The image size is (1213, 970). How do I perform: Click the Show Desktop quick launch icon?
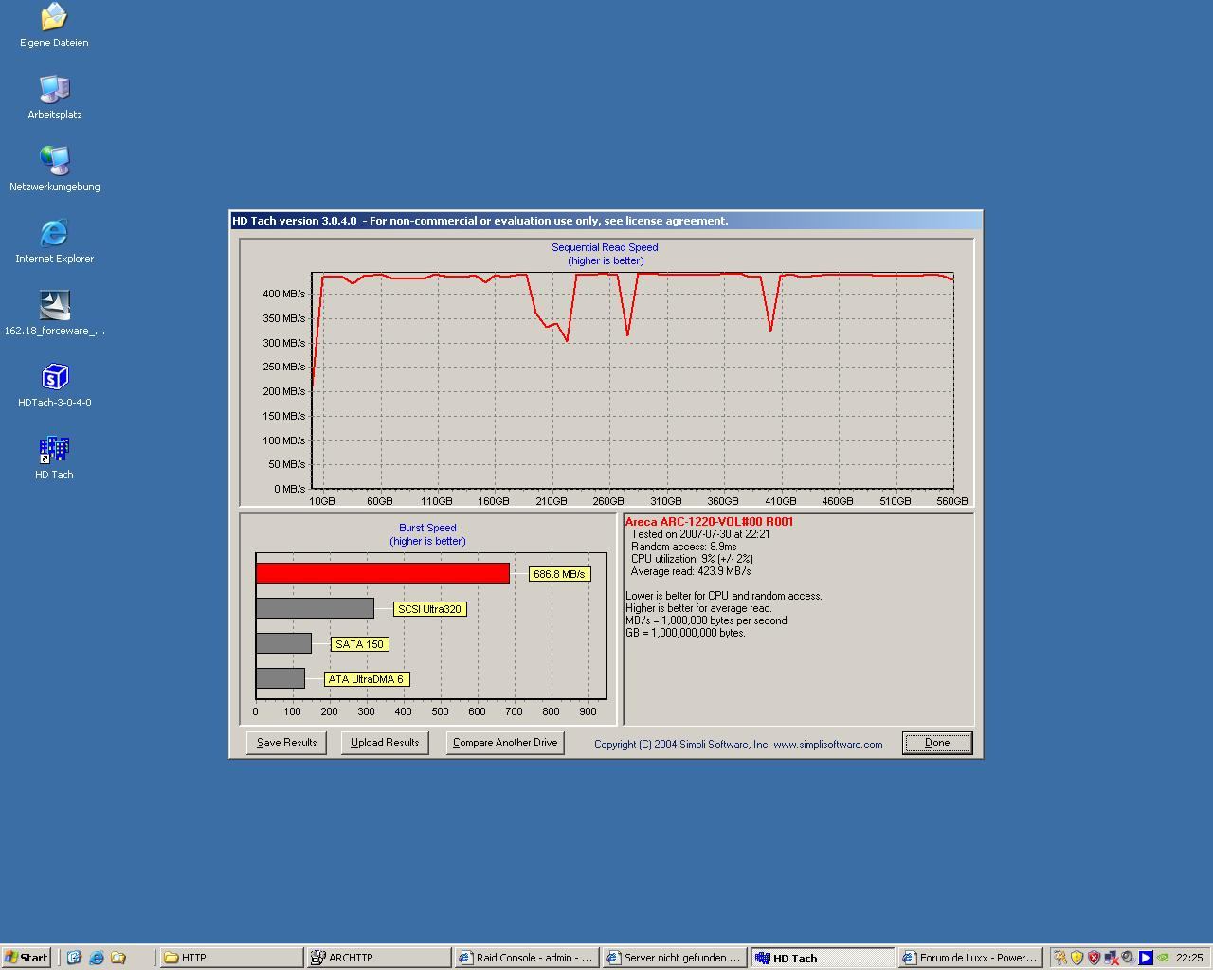tap(74, 958)
